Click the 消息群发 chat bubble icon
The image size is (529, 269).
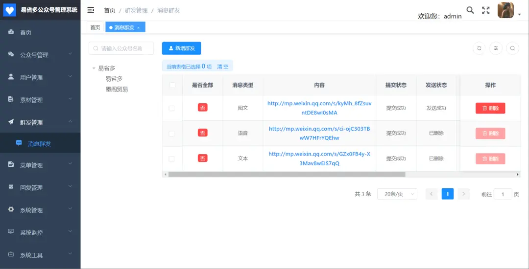pos(19,143)
